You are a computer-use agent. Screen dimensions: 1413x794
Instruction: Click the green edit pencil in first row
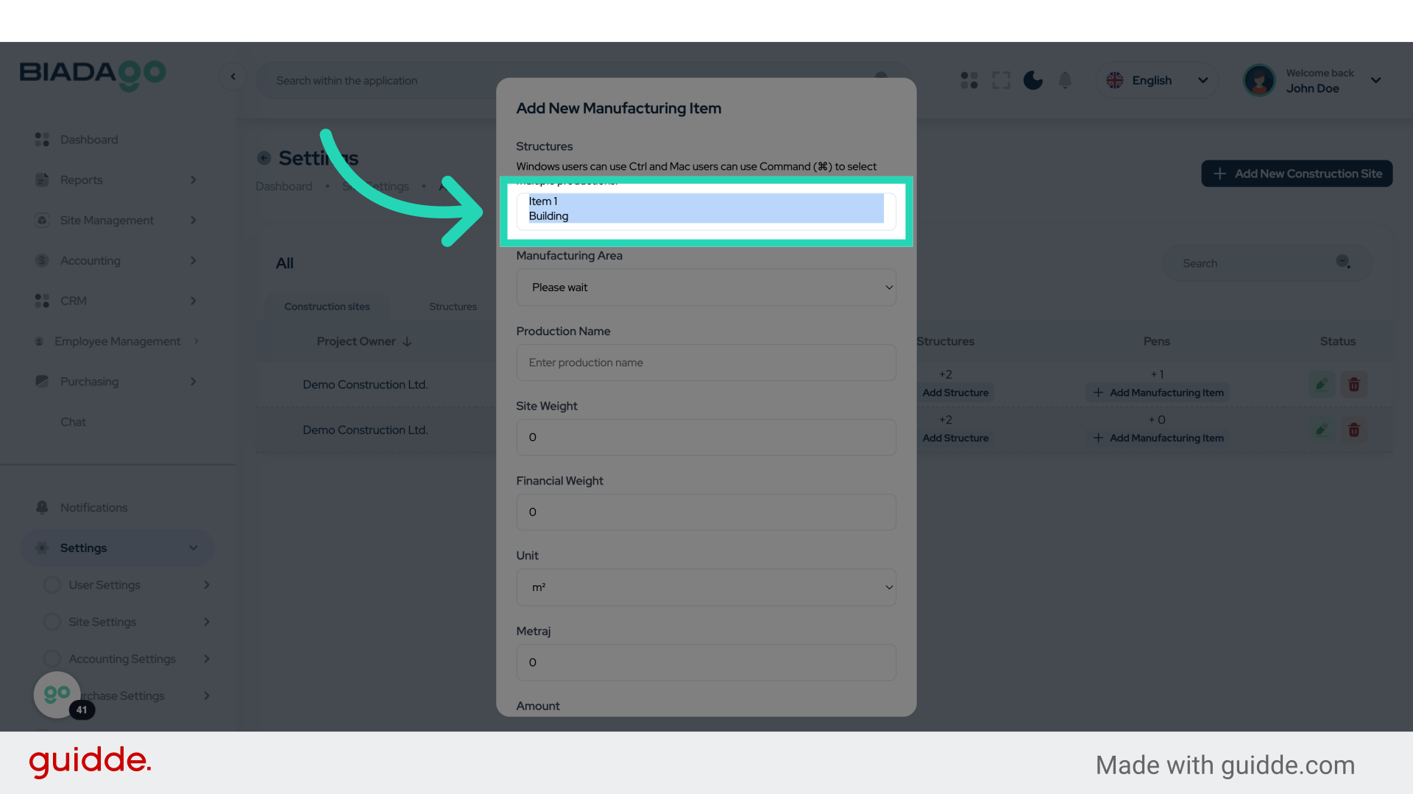[1322, 385]
